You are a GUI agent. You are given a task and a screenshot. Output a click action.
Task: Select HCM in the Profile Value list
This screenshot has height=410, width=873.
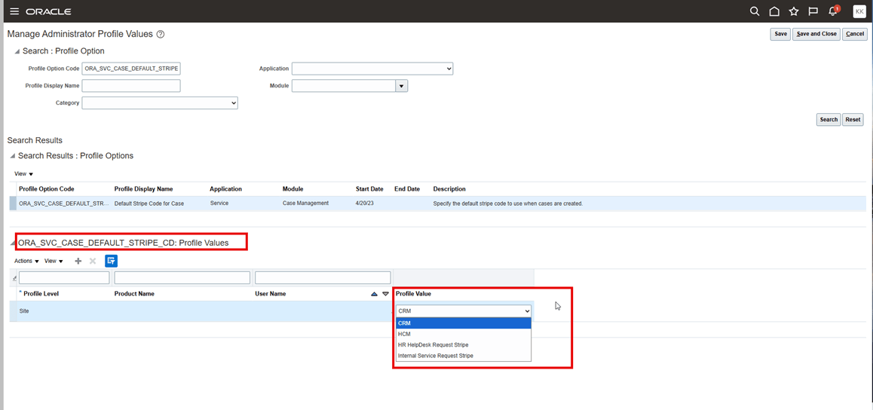coord(463,334)
